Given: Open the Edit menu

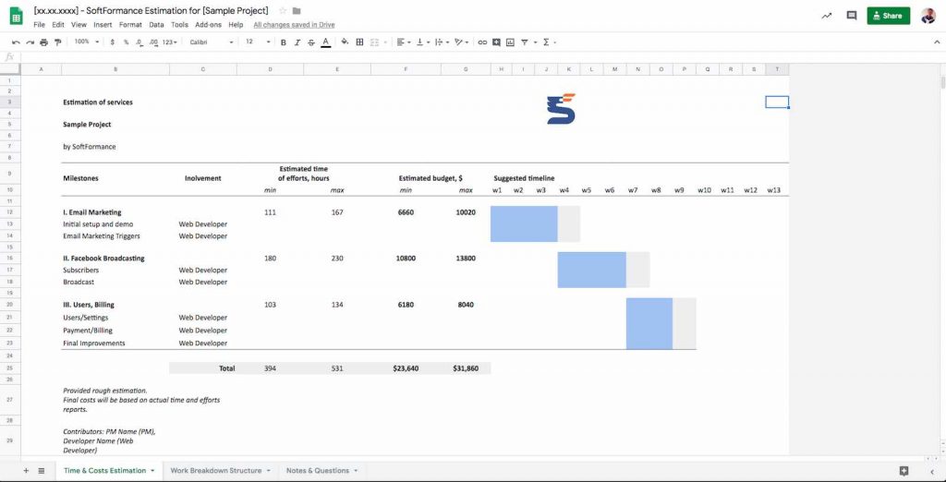Looking at the screenshot, I should (58, 25).
